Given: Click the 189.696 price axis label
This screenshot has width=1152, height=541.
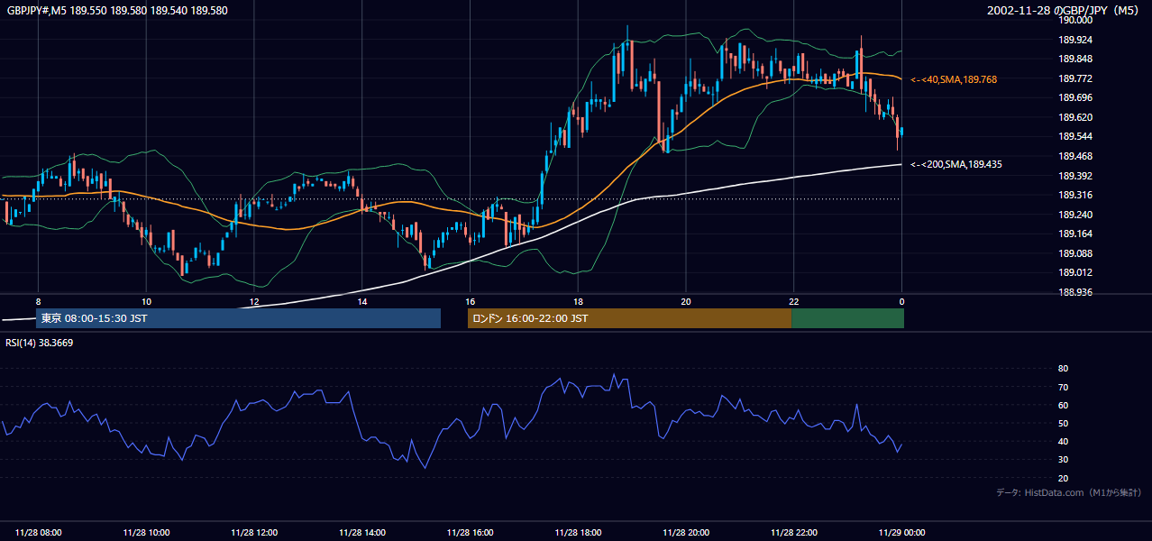Looking at the screenshot, I should pyautogui.click(x=1075, y=97).
